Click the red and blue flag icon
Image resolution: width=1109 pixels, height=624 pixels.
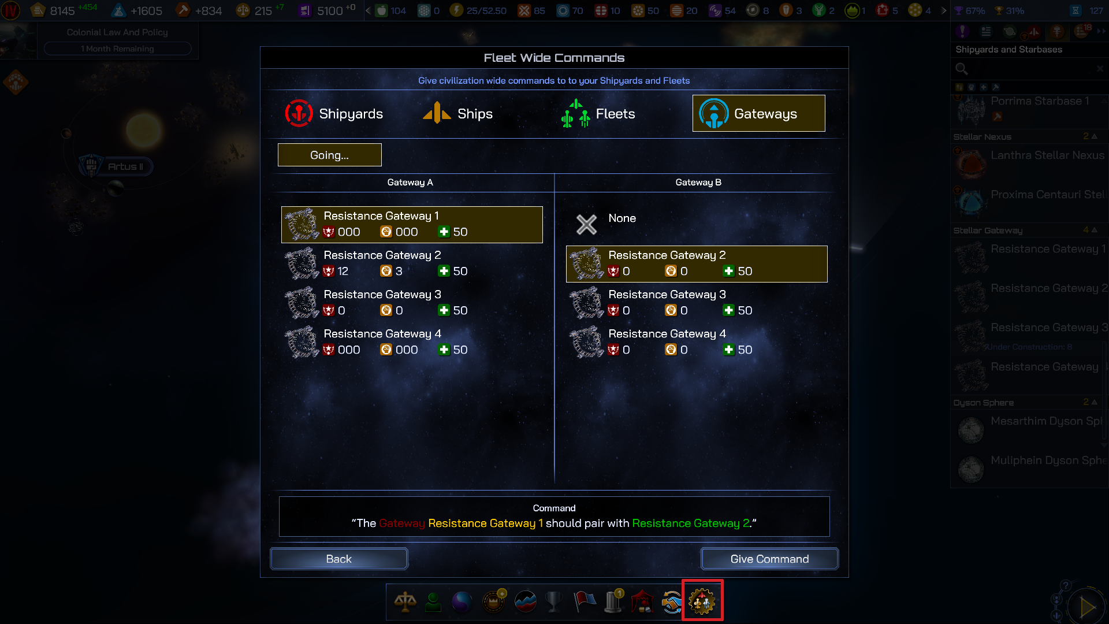tap(584, 601)
